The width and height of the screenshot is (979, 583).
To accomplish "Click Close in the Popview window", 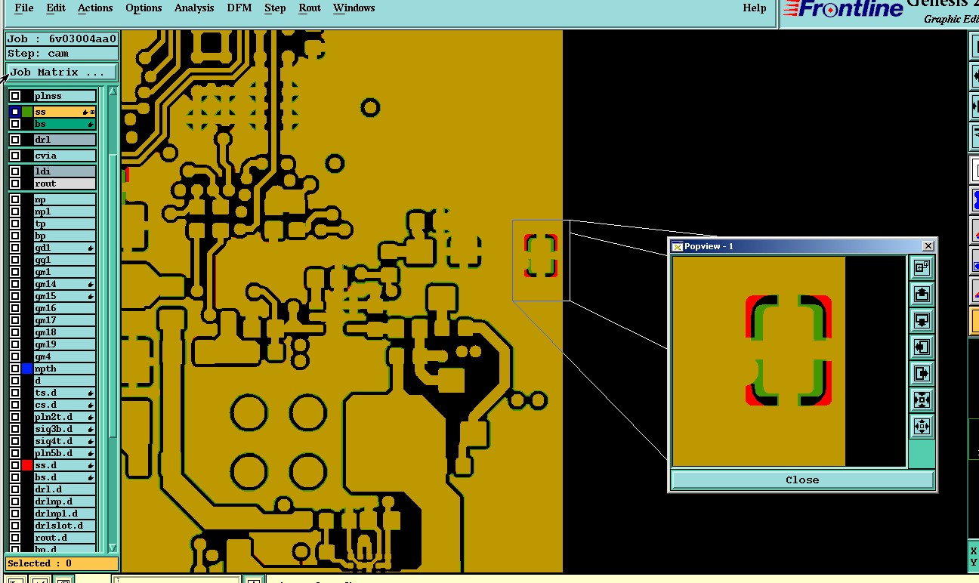I will click(x=802, y=480).
